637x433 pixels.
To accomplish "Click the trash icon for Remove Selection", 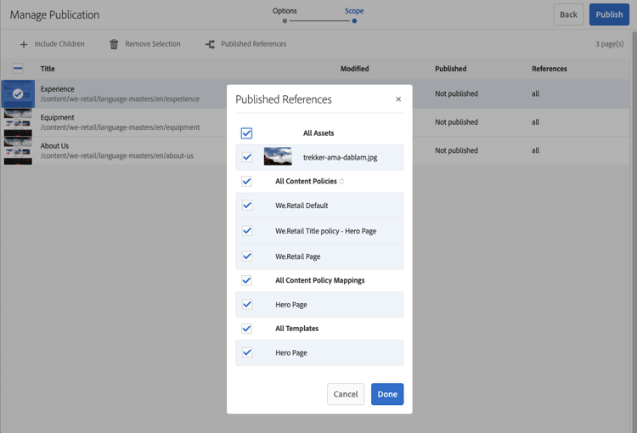I will [x=114, y=44].
